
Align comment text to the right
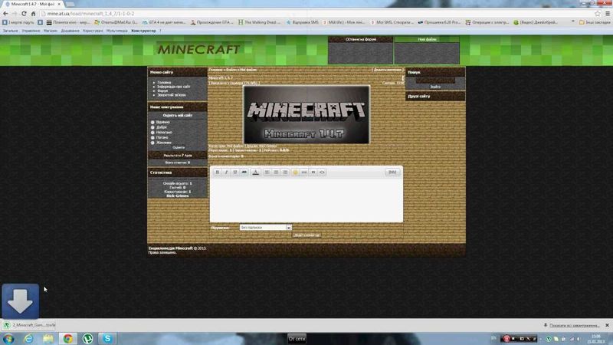tap(285, 172)
